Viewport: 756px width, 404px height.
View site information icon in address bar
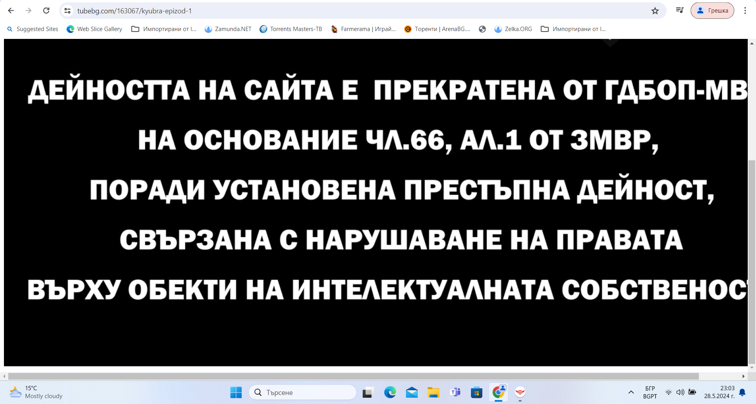coord(68,11)
